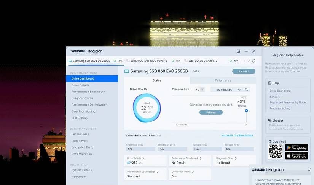Expand the Performance Benchmark card chevron

click(201, 158)
